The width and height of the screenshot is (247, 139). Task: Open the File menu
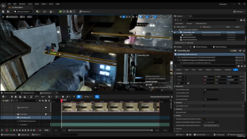(9, 4)
